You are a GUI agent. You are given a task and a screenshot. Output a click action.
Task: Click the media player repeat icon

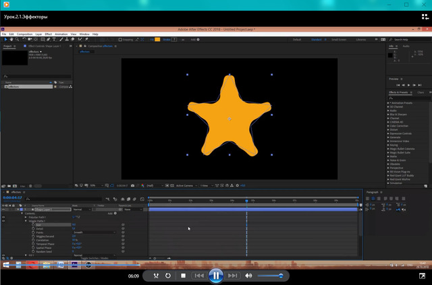pos(168,276)
